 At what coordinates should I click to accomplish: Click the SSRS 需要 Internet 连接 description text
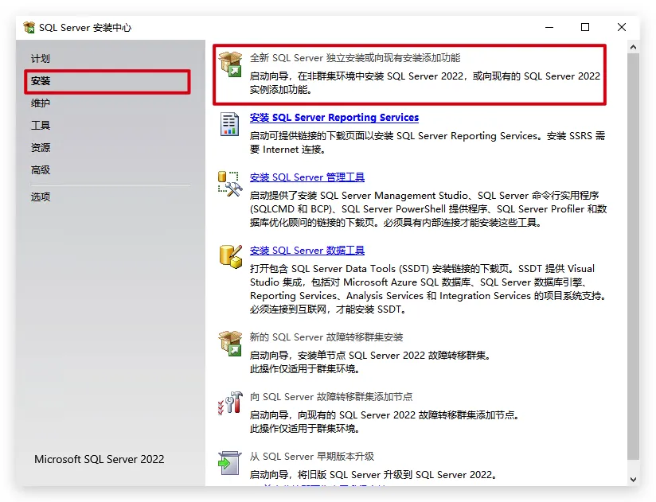[428, 142]
